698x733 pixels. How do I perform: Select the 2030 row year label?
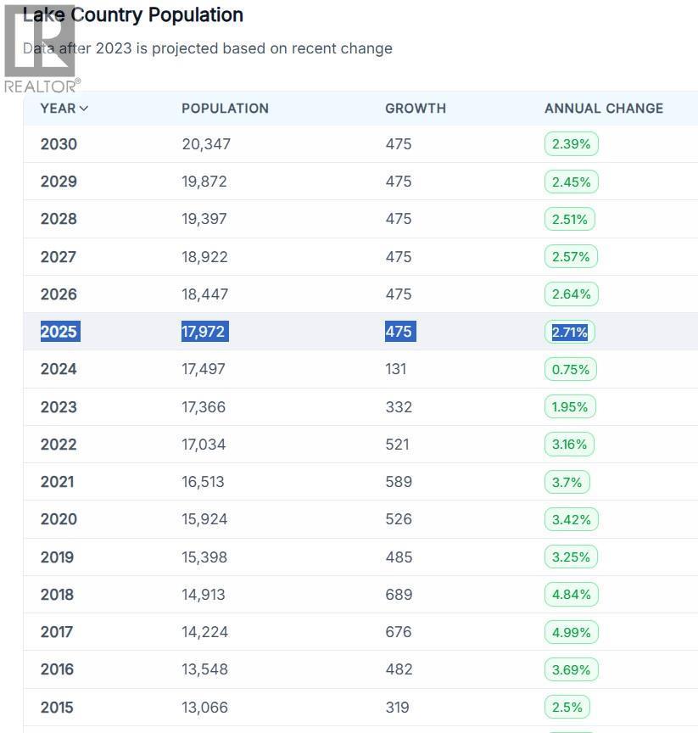tap(59, 144)
